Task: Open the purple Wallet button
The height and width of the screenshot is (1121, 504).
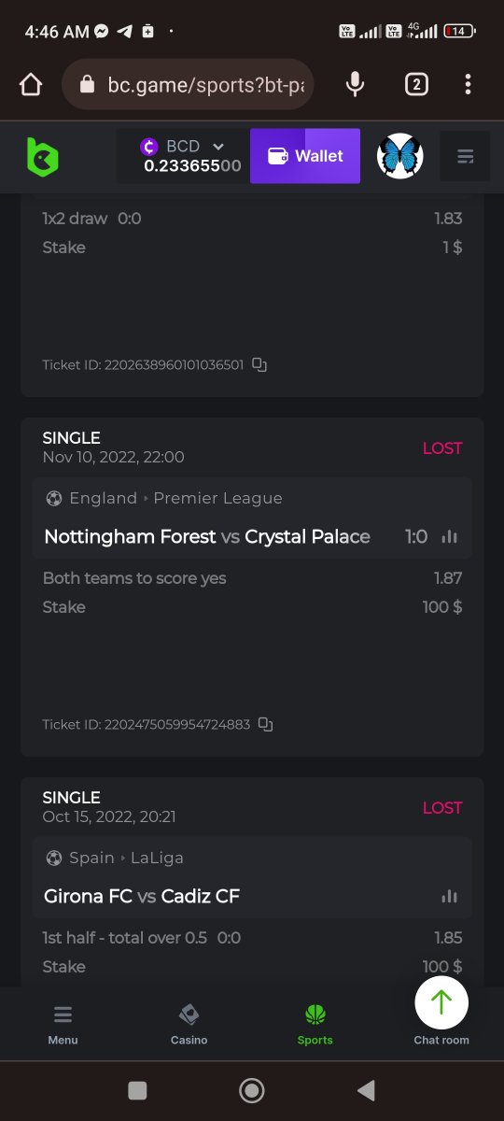Action: (x=305, y=156)
